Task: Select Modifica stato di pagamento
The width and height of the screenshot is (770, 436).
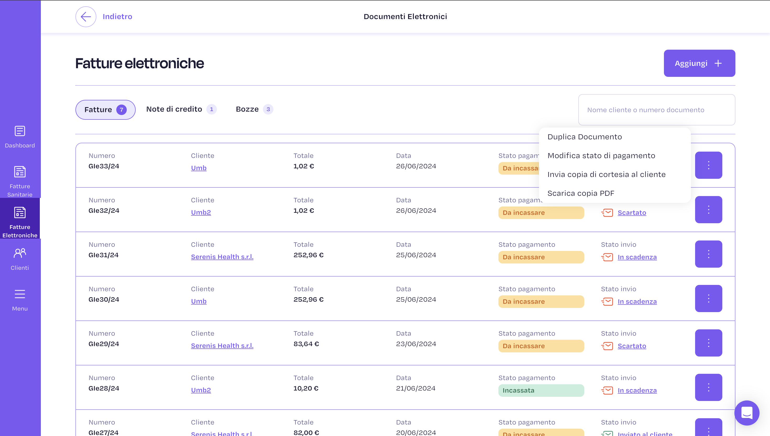Action: point(601,156)
